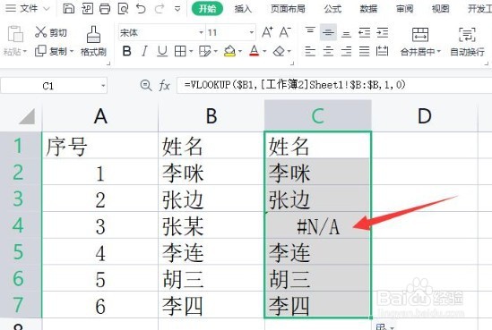Expand the font color dropdown arrow
Viewport: 492px width, 330px height.
coord(265,51)
